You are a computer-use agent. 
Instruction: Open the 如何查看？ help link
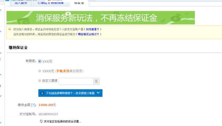point(92,29)
